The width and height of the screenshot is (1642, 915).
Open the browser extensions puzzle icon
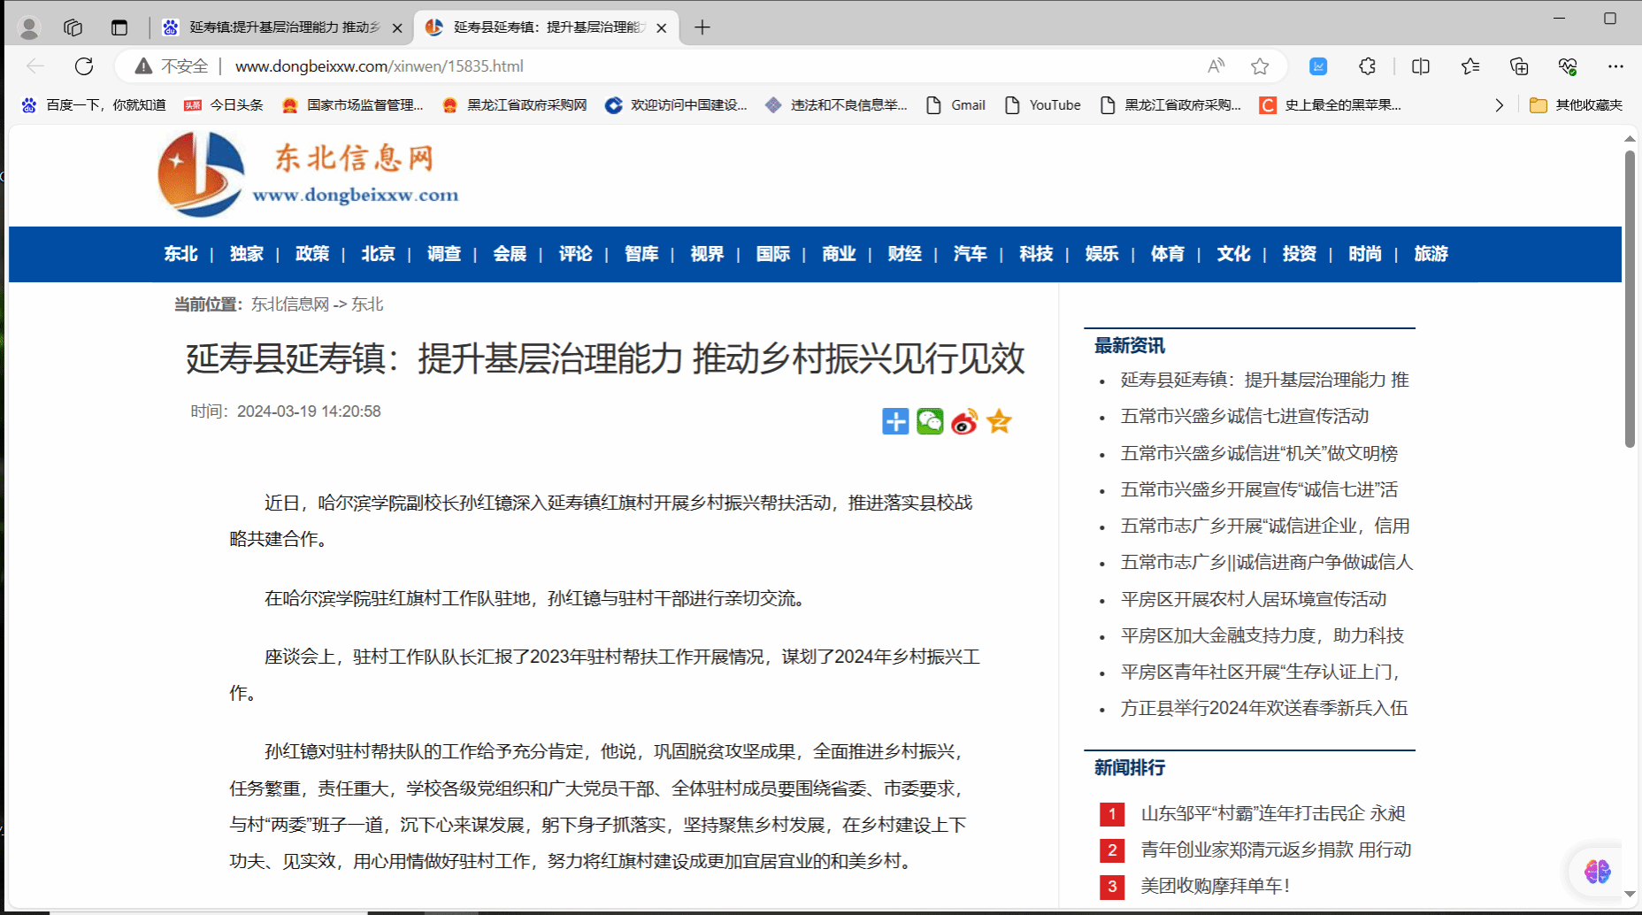[1367, 66]
